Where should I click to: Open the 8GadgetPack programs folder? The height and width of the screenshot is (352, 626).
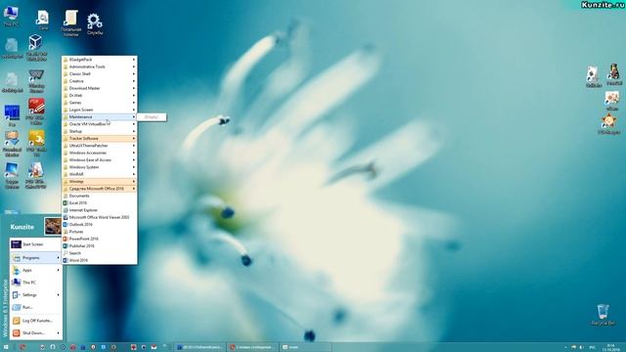(x=100, y=60)
